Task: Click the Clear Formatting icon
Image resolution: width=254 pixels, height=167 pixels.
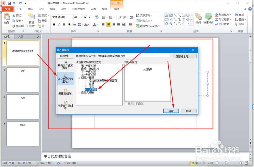Action: tap(97, 17)
